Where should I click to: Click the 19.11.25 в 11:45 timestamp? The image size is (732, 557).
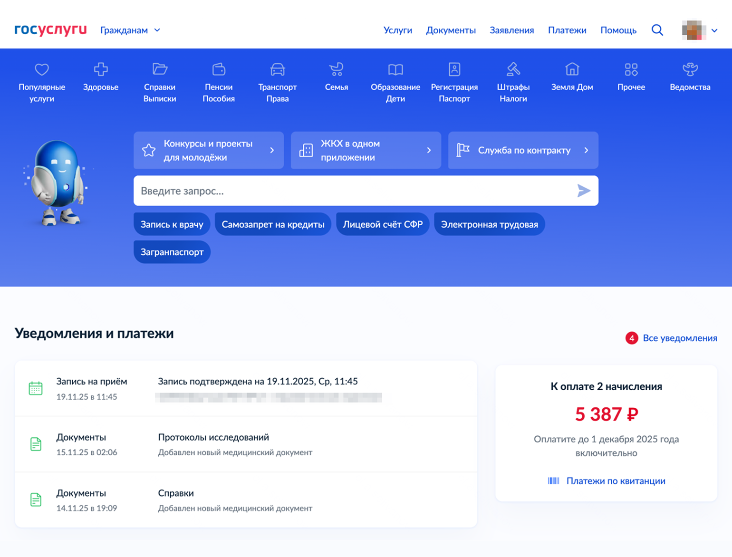(x=87, y=396)
